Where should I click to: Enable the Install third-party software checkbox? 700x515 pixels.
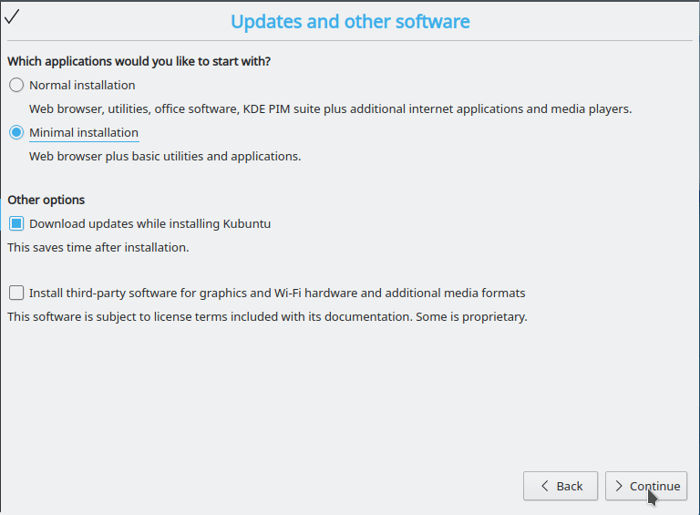coord(16,293)
